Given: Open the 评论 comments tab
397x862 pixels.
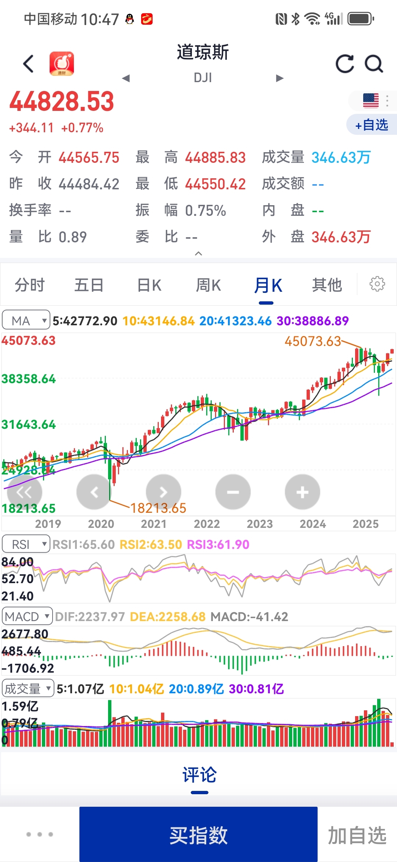Looking at the screenshot, I should (199, 775).
